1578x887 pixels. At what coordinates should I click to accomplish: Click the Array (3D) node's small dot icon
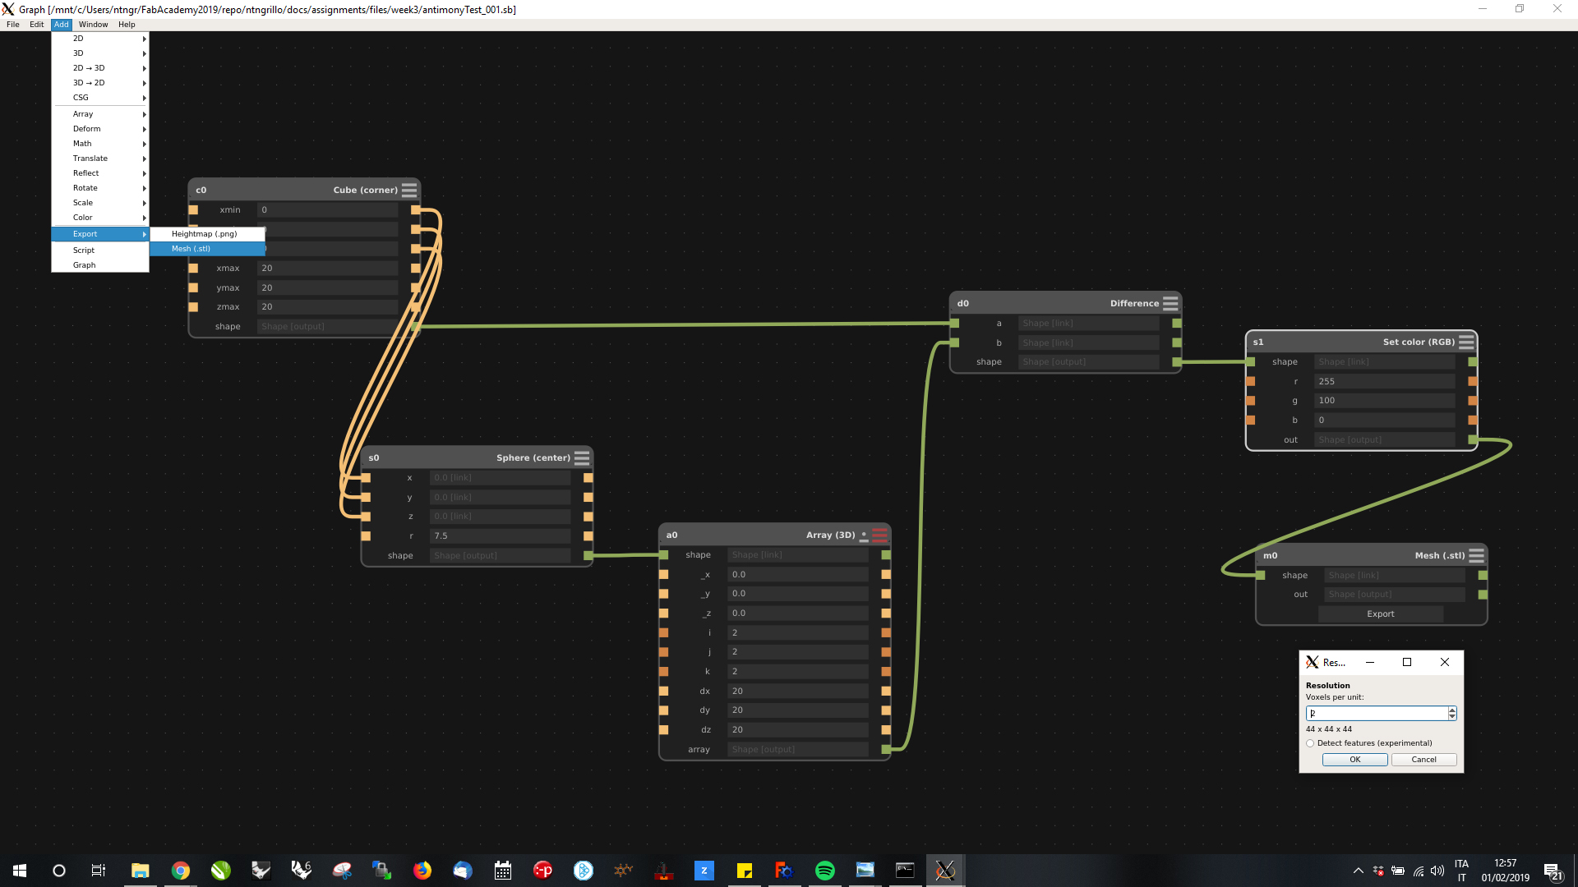864,535
